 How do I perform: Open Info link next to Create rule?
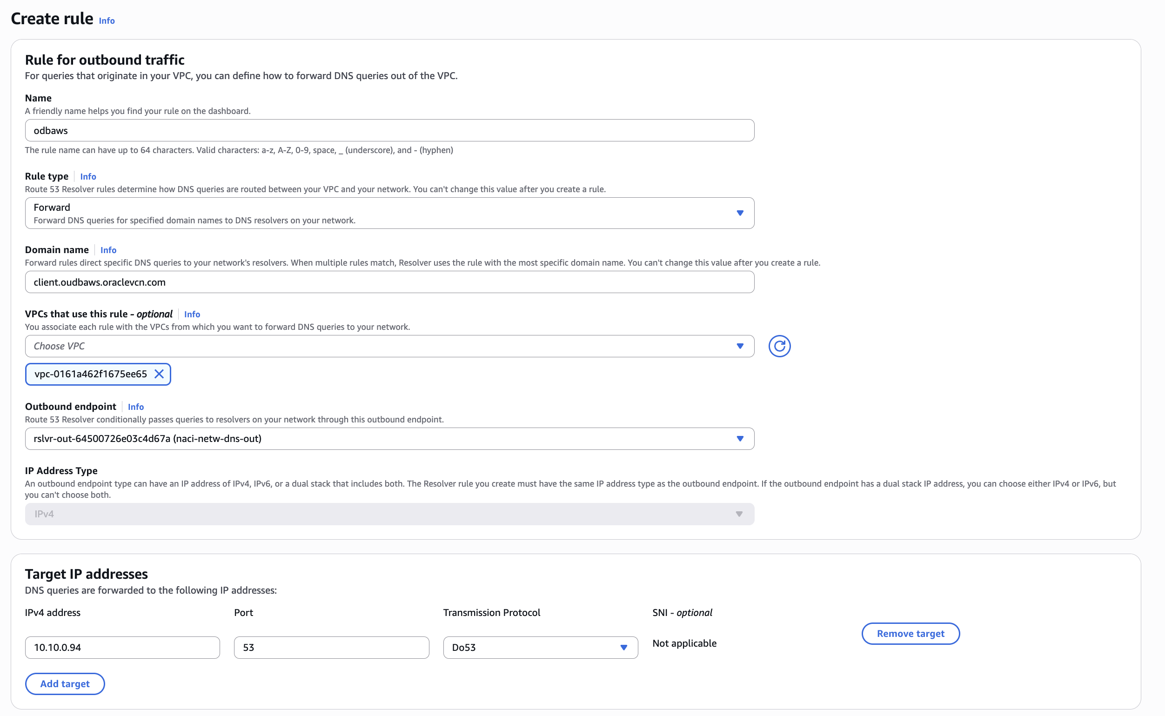click(107, 21)
